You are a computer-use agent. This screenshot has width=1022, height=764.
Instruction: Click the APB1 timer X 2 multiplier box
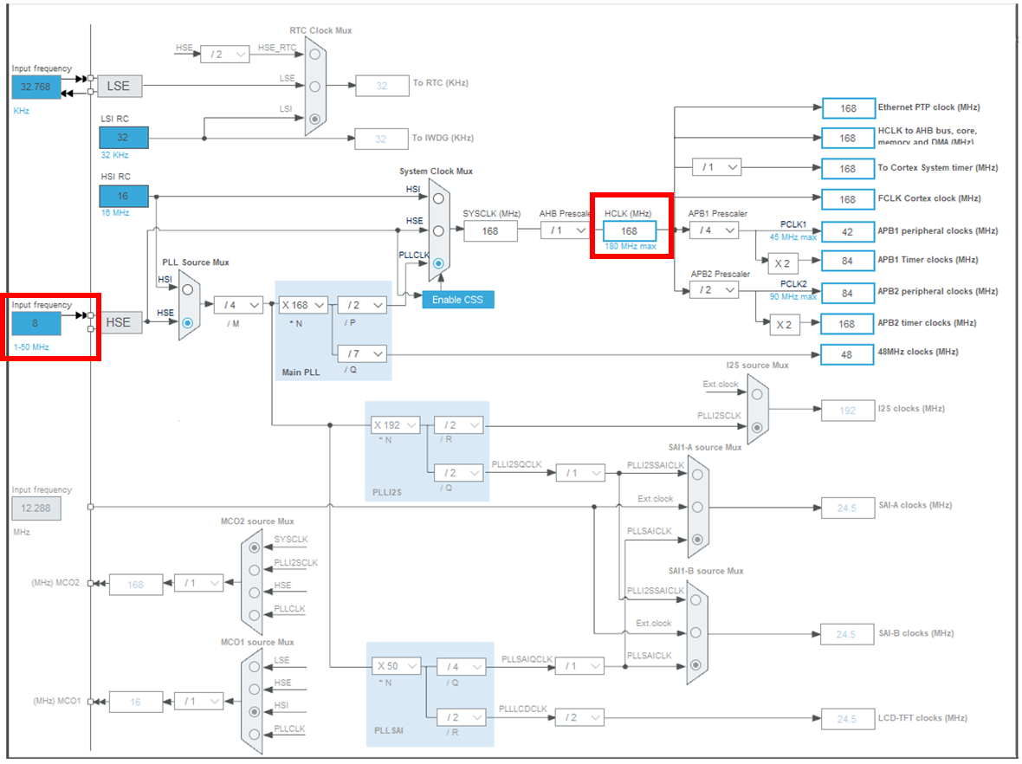pos(783,263)
